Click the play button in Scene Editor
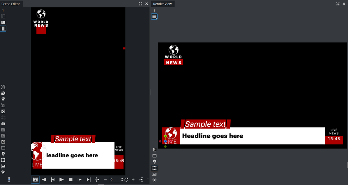The height and width of the screenshot is (185, 348). (62, 179)
